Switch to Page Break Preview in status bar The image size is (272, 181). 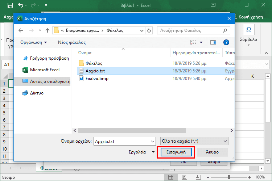(198, 177)
